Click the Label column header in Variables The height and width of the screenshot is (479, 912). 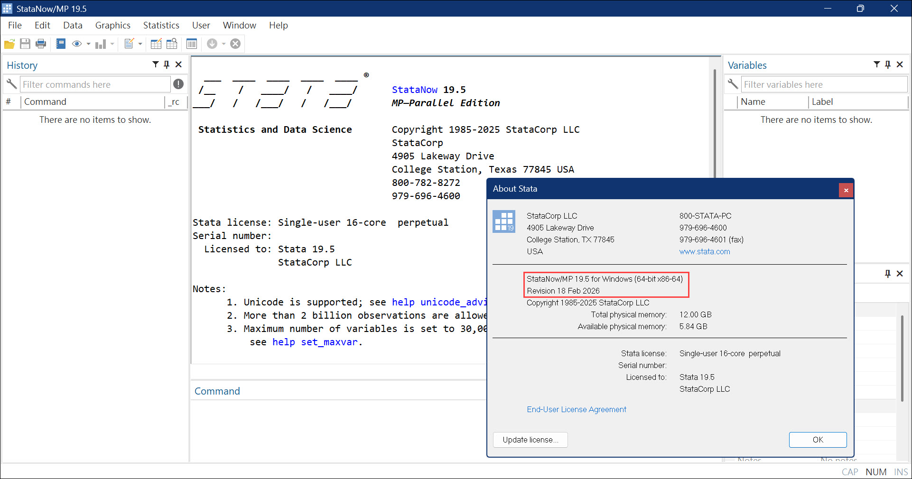pyautogui.click(x=858, y=101)
